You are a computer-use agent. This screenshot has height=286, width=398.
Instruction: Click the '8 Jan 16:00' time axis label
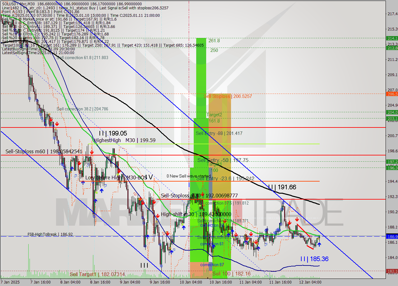point(100,282)
